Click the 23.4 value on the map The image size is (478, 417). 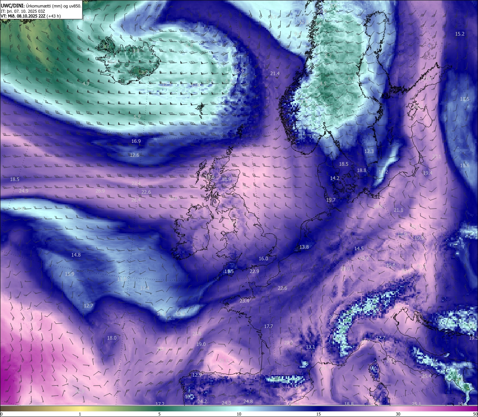pyautogui.click(x=244, y=301)
